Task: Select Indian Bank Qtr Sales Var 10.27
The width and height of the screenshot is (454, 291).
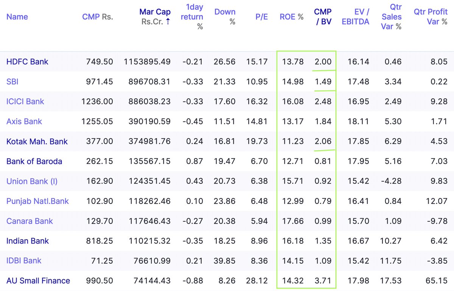Action: 391,241
